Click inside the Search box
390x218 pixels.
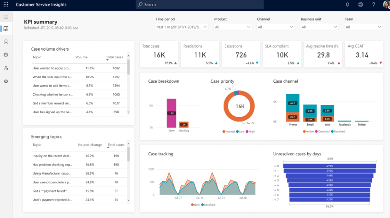200,4
